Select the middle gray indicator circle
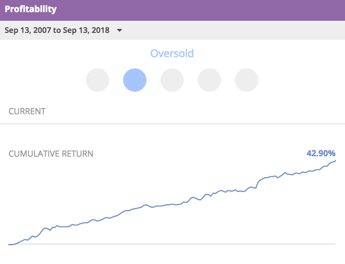Viewport: 345px width, 264px height. (x=172, y=80)
